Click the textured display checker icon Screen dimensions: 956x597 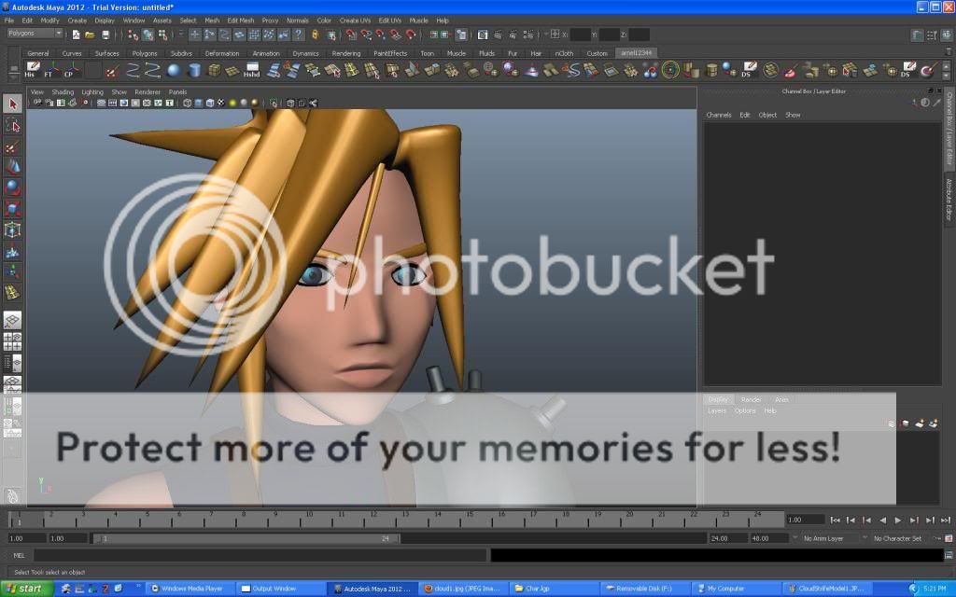pos(221,103)
